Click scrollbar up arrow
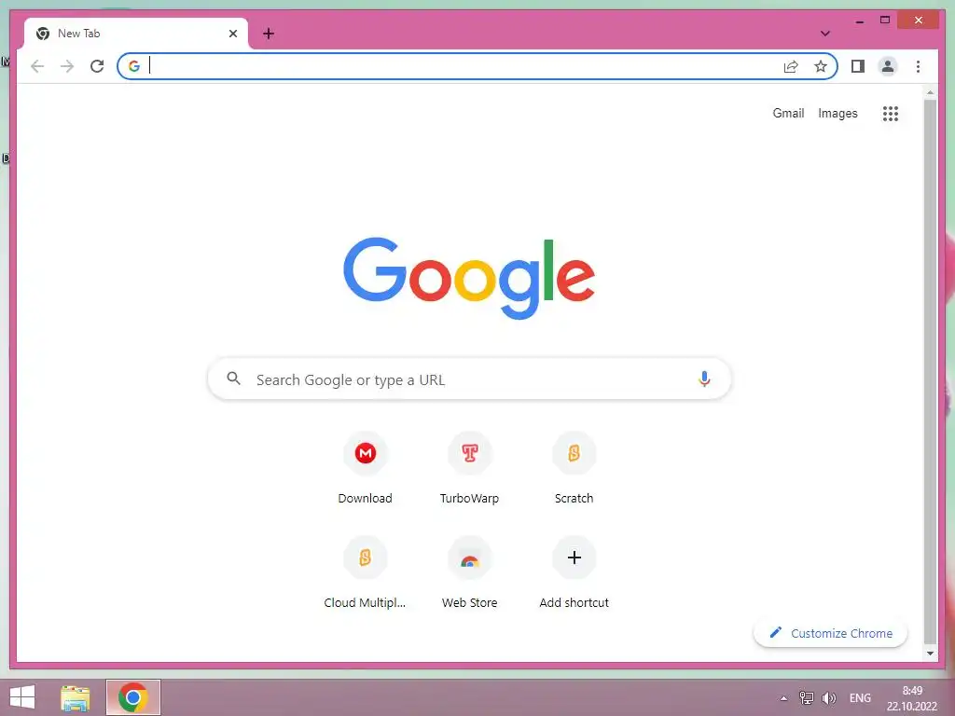The image size is (955, 716). 930,92
